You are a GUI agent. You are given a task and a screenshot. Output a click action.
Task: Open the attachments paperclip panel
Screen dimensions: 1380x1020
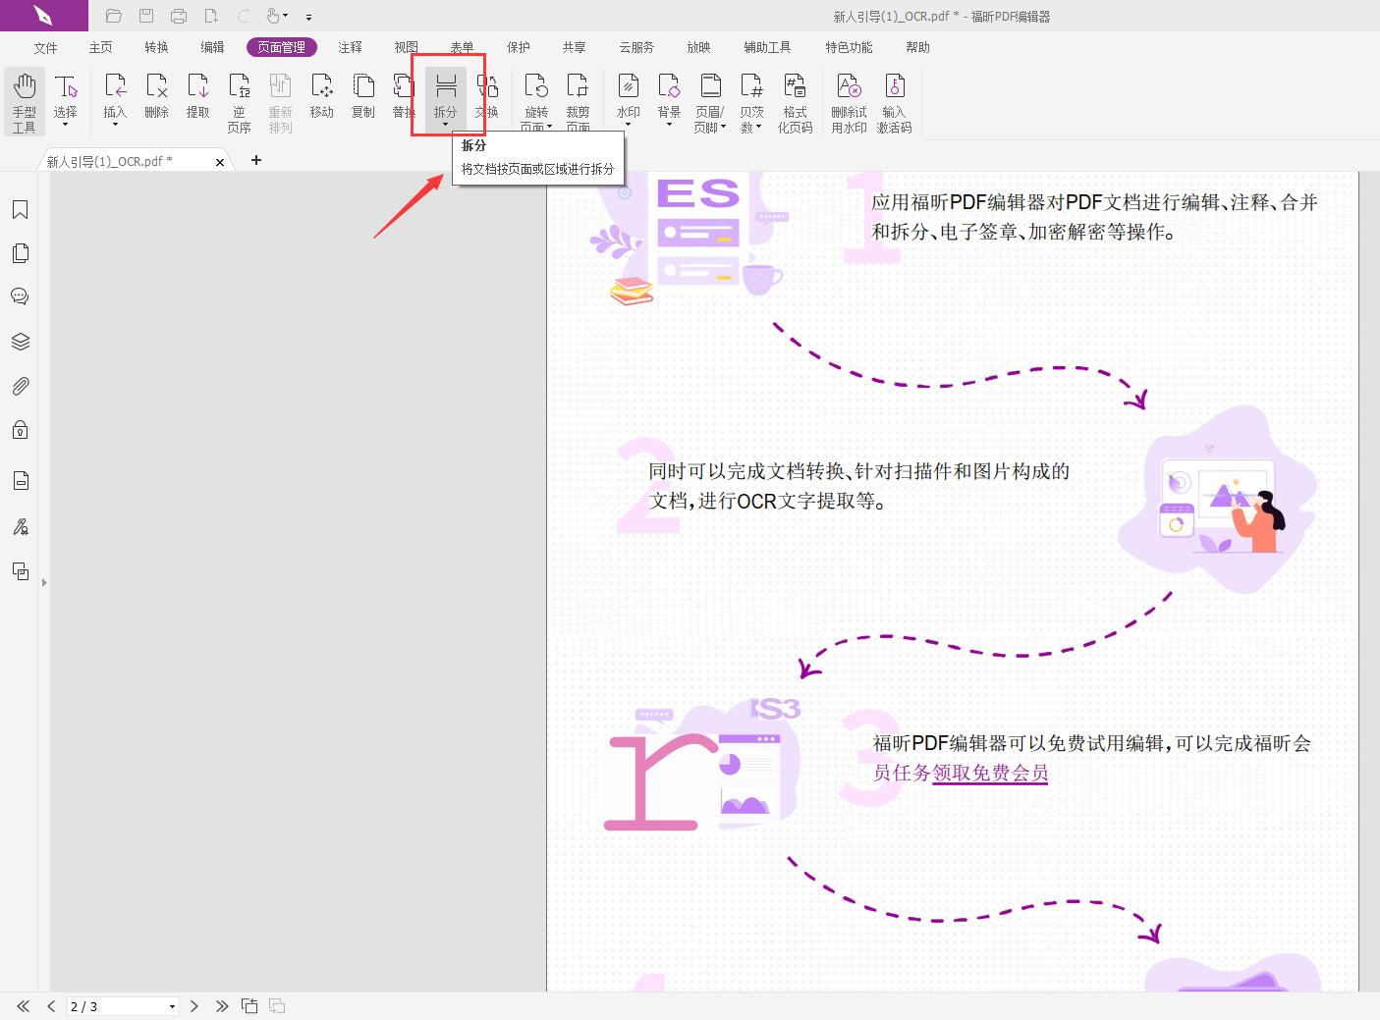click(20, 385)
